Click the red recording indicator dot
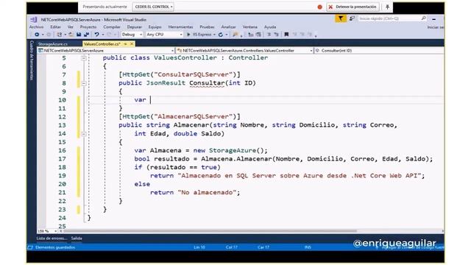Viewport: 471px width, 265px height. pyautogui.click(x=319, y=7)
